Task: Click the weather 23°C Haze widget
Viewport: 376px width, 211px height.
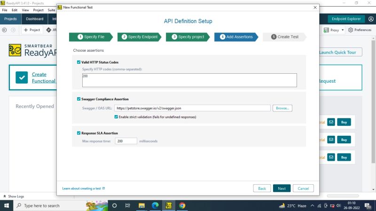Action: click(x=292, y=206)
